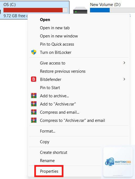The image size is (135, 179).
Task: Click the blue New Volume (D:) usage bar
Action: pyautogui.click(x=112, y=10)
